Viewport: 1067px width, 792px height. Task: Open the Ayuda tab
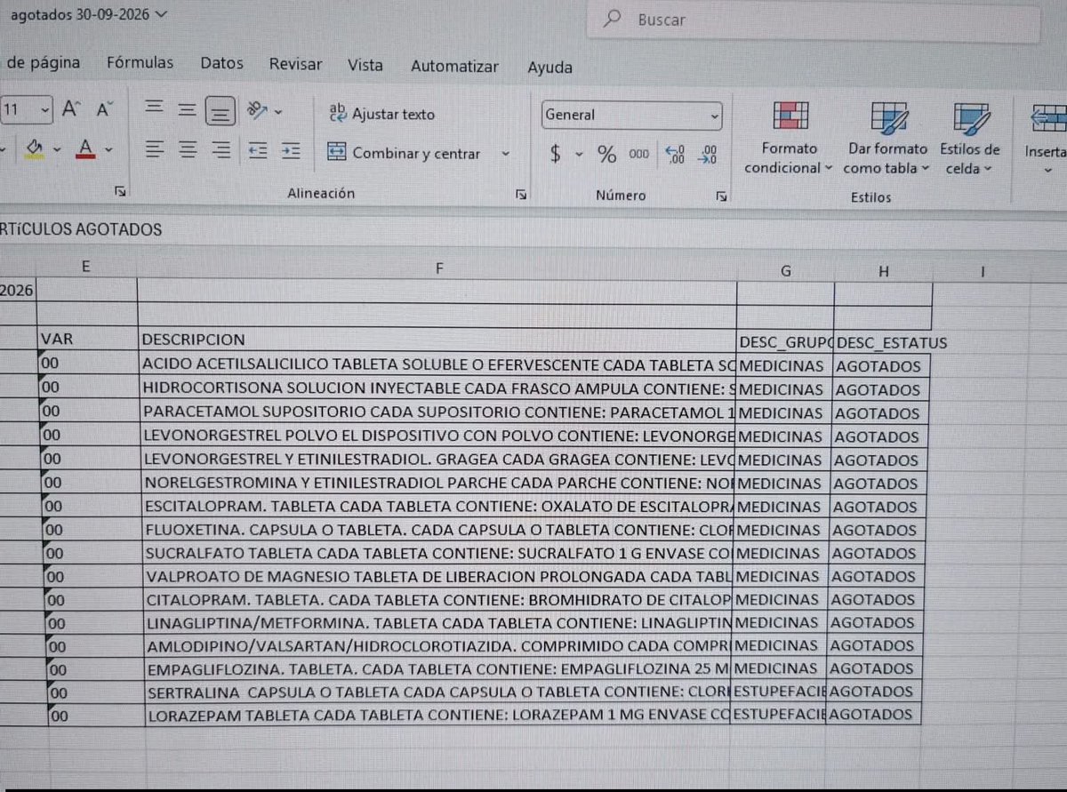550,68
